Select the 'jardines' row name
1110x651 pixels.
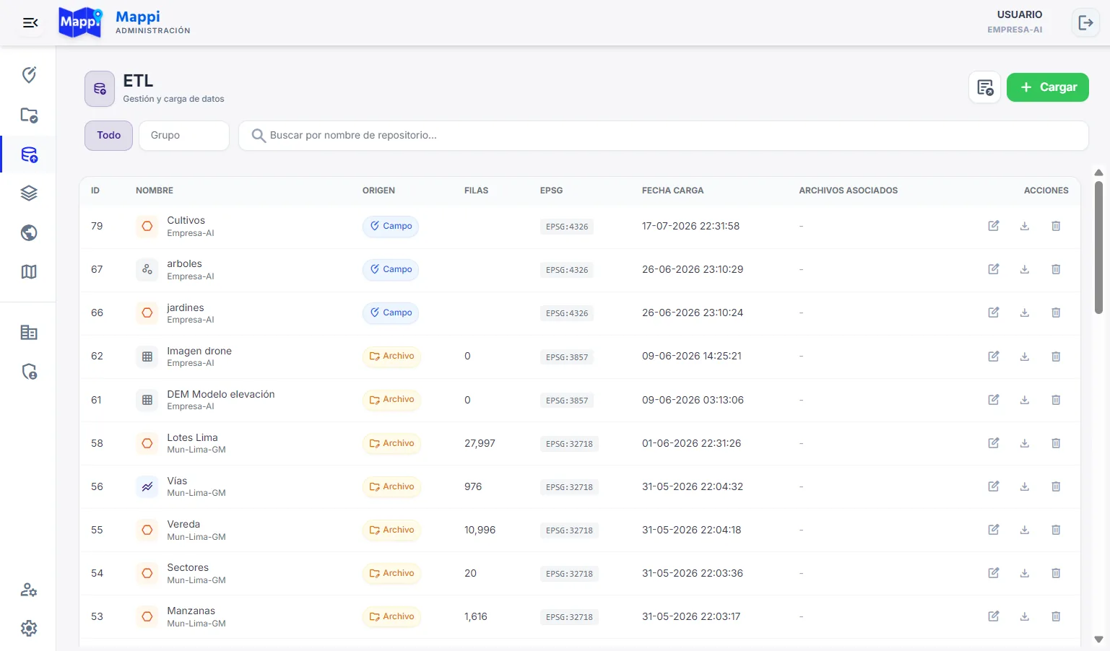[186, 307]
